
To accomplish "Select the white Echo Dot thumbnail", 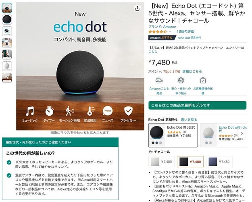I will click(7, 66).
